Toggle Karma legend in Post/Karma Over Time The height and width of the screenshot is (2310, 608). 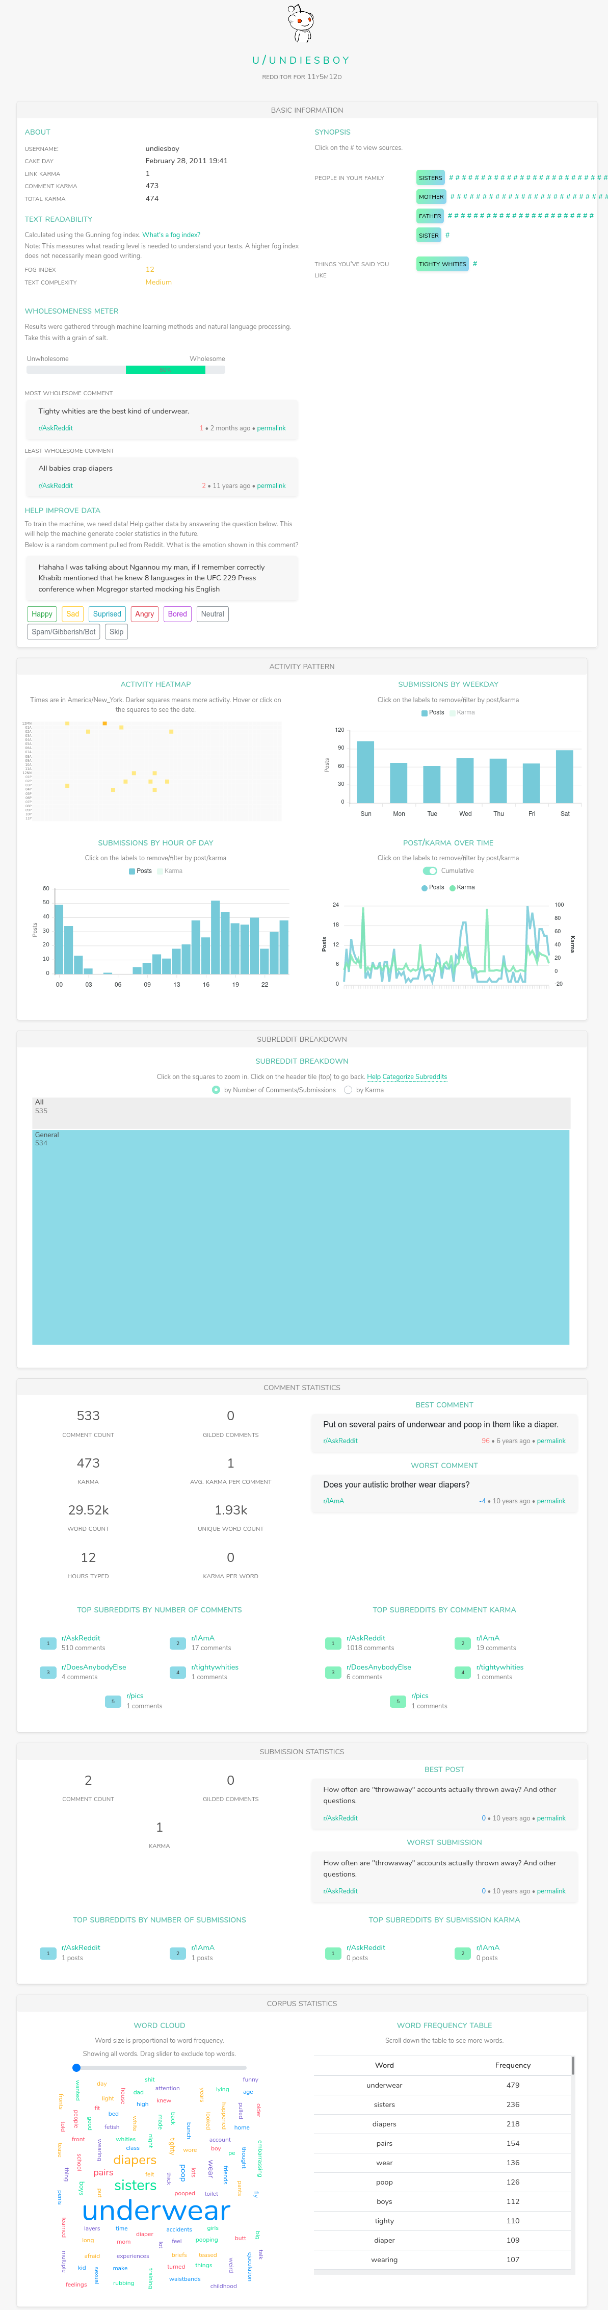463,887
